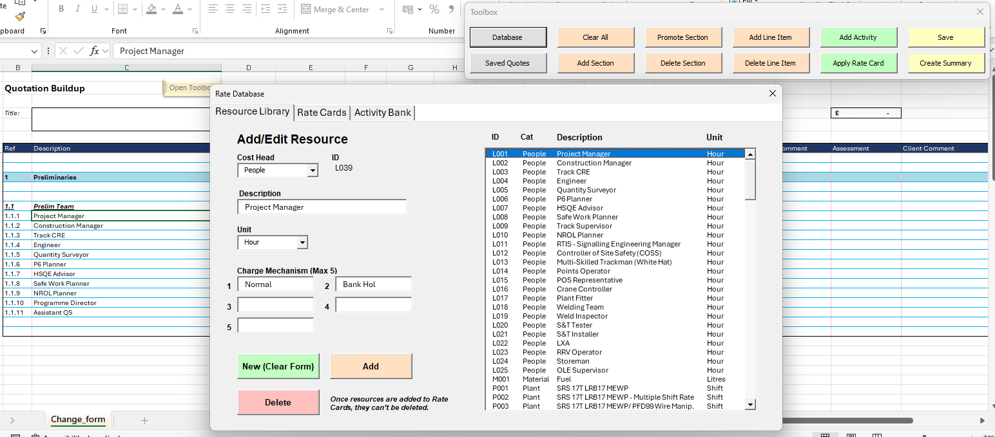Open the Name Box dropdown
Screen dimensions: 995x437
click(34, 51)
